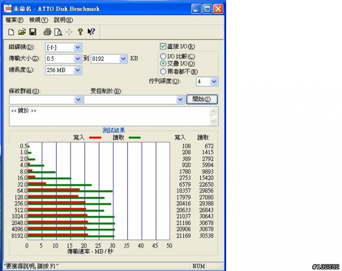Click the red 寫入 legend swatch
Viewport: 342px width, 271px height.
click(x=95, y=138)
